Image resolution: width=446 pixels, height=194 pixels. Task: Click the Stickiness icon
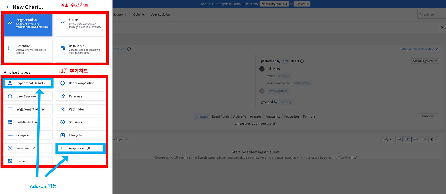click(63, 122)
